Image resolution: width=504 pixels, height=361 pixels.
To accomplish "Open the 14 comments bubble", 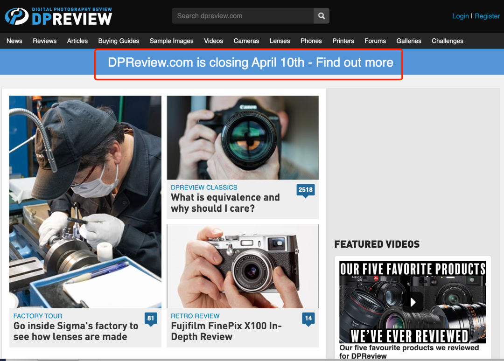I will (x=308, y=319).
